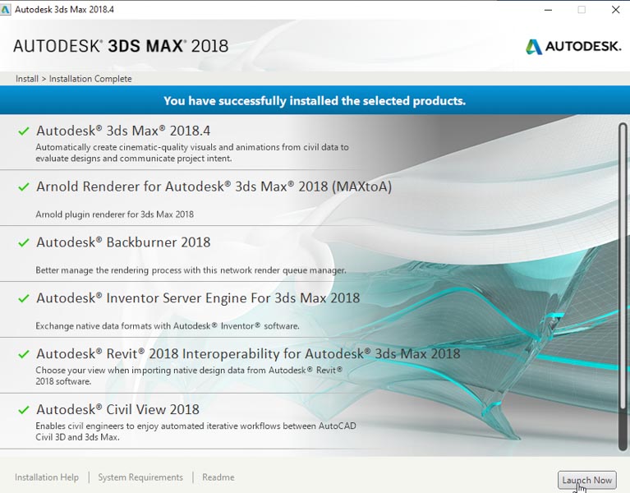Open the System Requirements link

(x=140, y=477)
